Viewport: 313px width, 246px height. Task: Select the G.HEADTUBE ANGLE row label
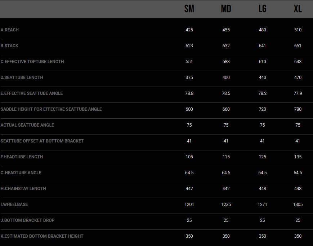(x=21, y=173)
